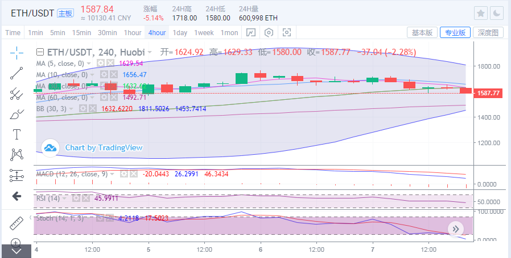Open the indicators chart icon
Image resolution: width=511 pixels, height=258 pixels.
pyautogui.click(x=250, y=32)
